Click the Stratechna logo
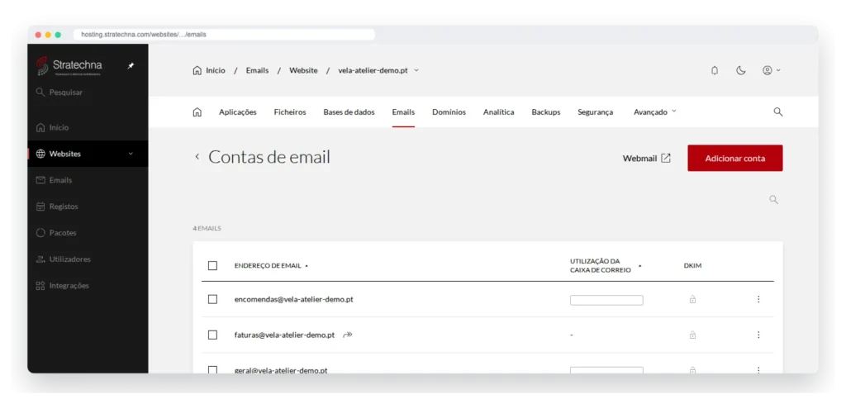Viewport: 846px width, 404px height. [69, 66]
